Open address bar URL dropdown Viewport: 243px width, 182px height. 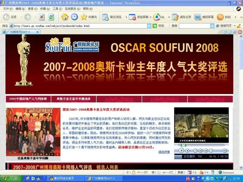click(149, 26)
